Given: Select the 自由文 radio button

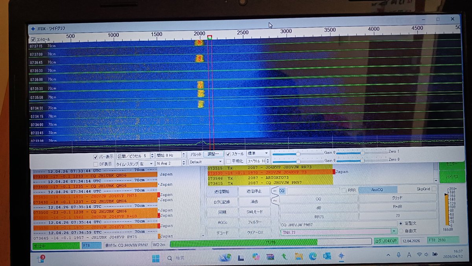Looking at the screenshot, I should [x=401, y=231].
